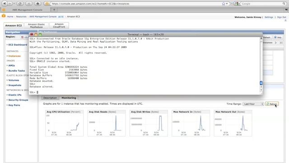Viewport: 289px width, 163px height.
Task: Open the Settings link
Action: [269, 17]
